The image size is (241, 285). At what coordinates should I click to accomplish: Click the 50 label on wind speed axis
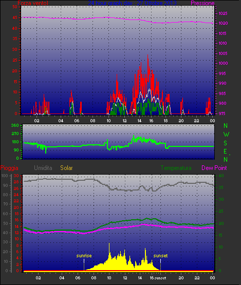tap(15, 7)
